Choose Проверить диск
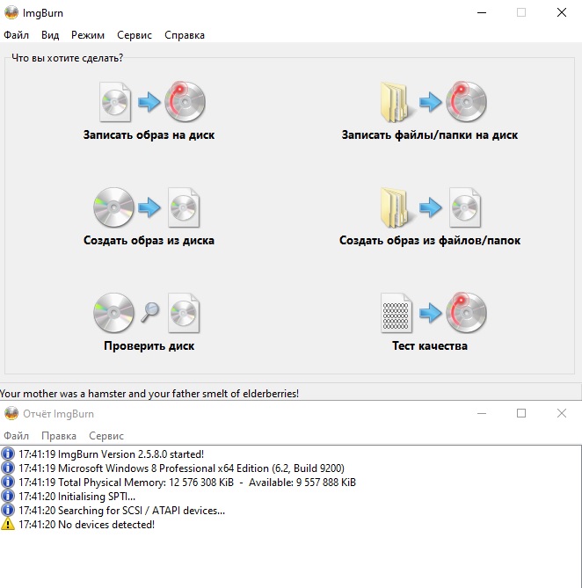 149,345
